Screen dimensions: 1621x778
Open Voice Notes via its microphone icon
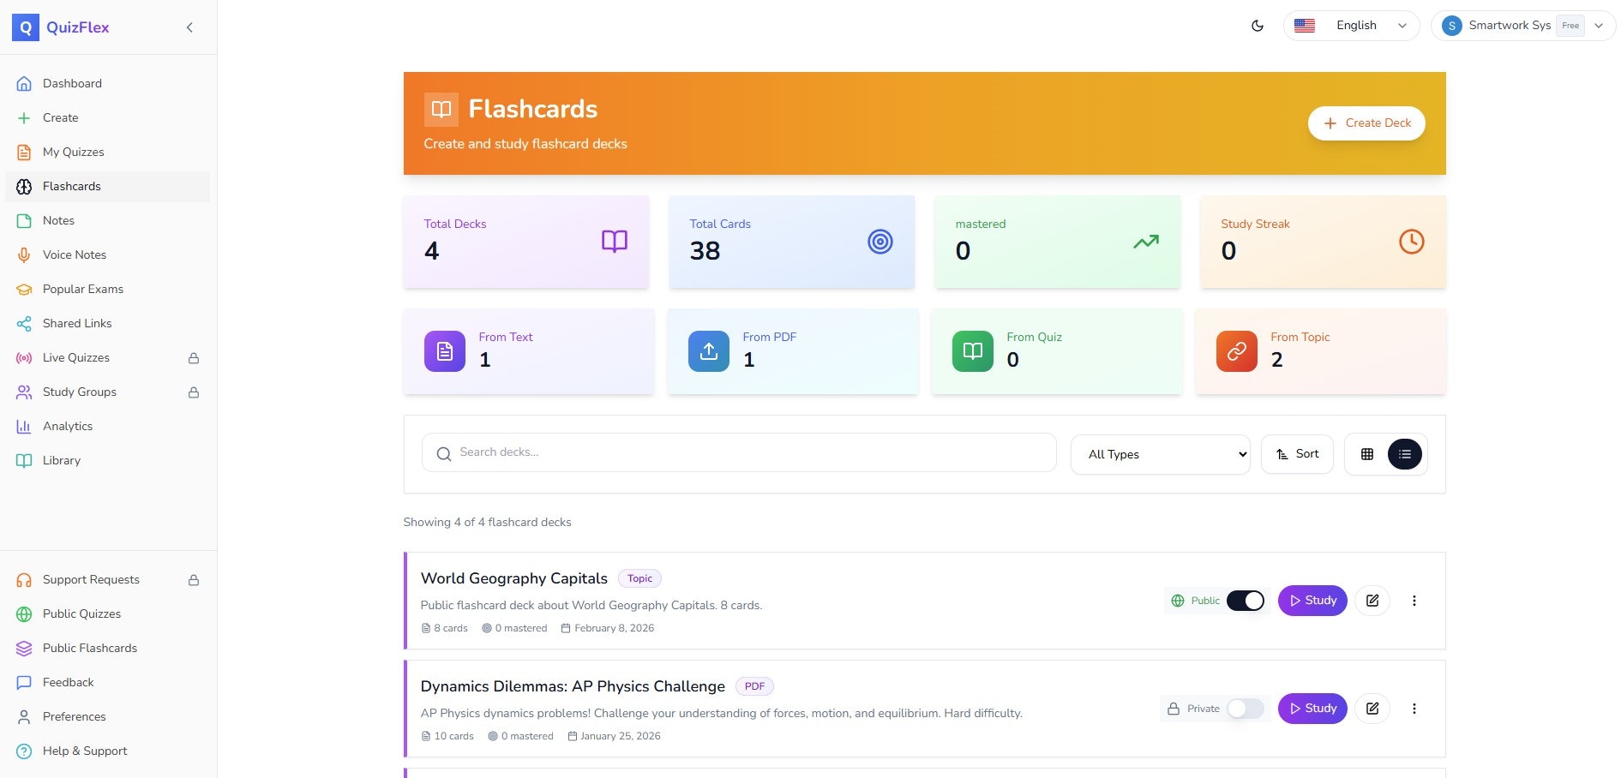pyautogui.click(x=23, y=254)
